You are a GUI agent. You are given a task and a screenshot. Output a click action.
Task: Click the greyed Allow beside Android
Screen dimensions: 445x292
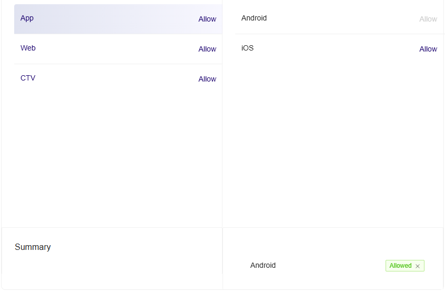(x=428, y=19)
